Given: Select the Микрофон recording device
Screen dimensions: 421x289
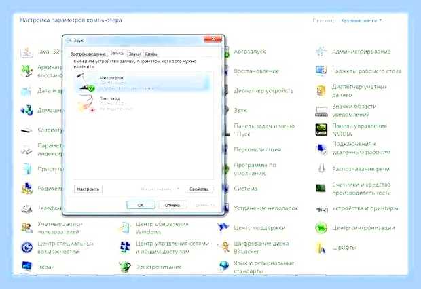Looking at the screenshot, I should click(143, 82).
